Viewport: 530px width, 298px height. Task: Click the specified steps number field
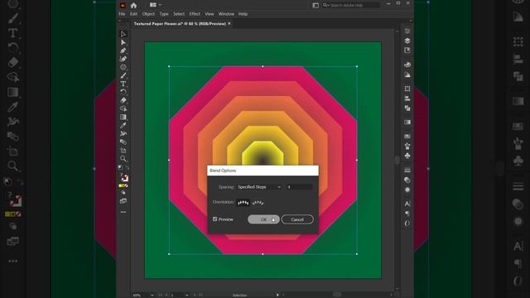pos(299,187)
